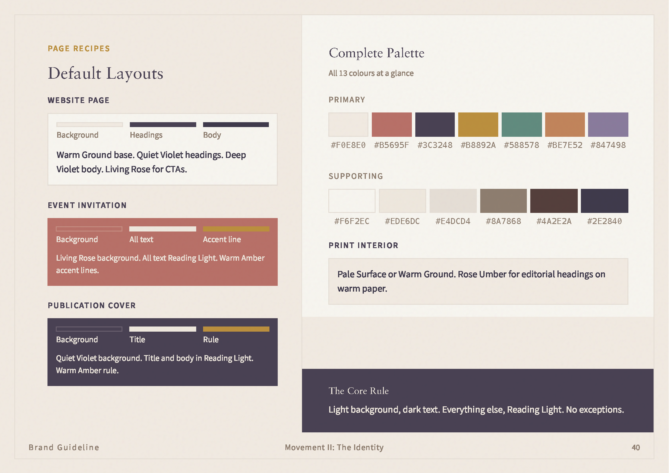Select the #B5695F Living Rose swatch

(392, 125)
